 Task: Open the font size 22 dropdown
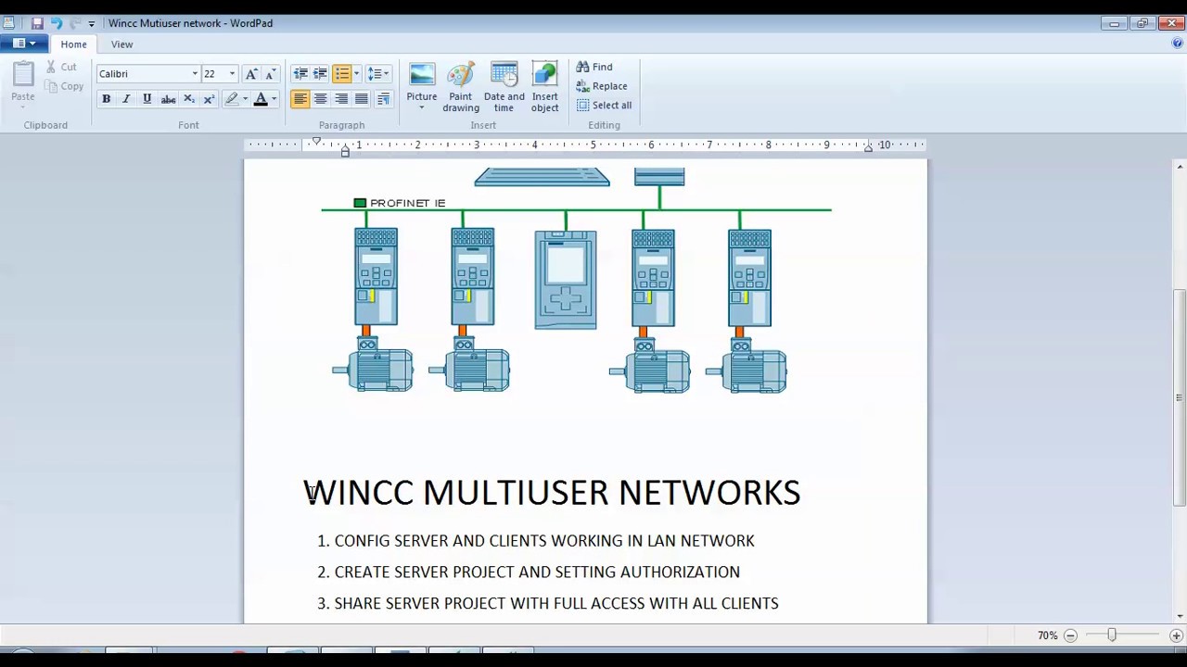click(x=232, y=74)
